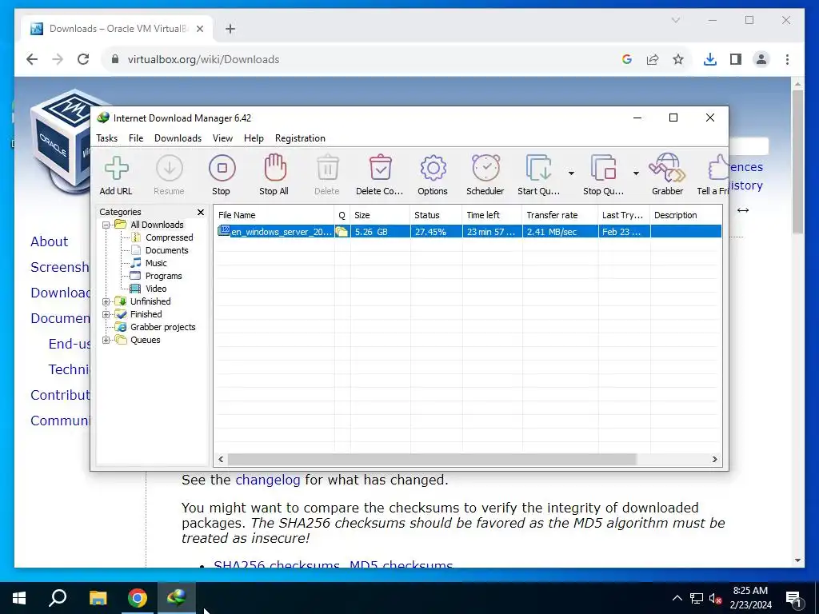Select the Music category
819x614 pixels.
click(156, 263)
